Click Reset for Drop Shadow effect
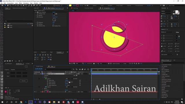 click(54, 12)
